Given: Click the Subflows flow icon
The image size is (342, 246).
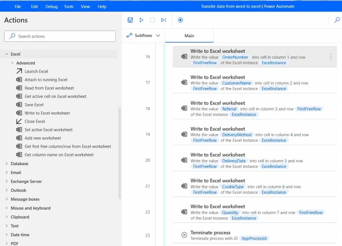Looking at the screenshot, I should (x=129, y=35).
